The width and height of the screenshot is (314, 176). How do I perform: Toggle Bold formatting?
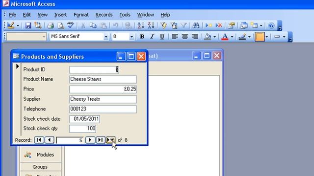(142, 37)
